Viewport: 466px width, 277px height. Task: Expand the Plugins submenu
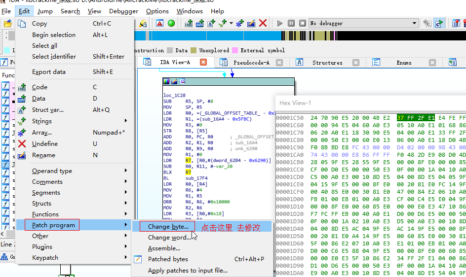click(74, 247)
